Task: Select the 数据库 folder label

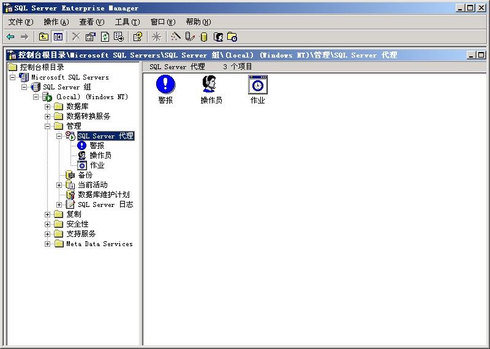Action: tap(77, 107)
